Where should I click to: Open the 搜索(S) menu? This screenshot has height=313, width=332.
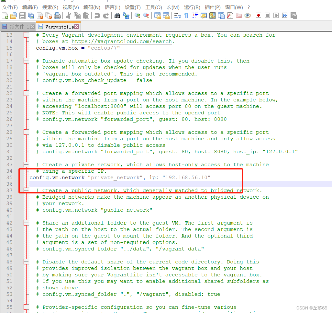point(50,7)
